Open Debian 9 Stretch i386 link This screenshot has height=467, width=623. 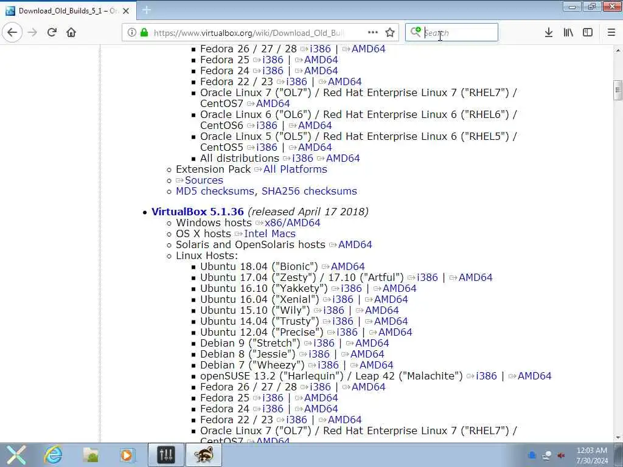(324, 343)
